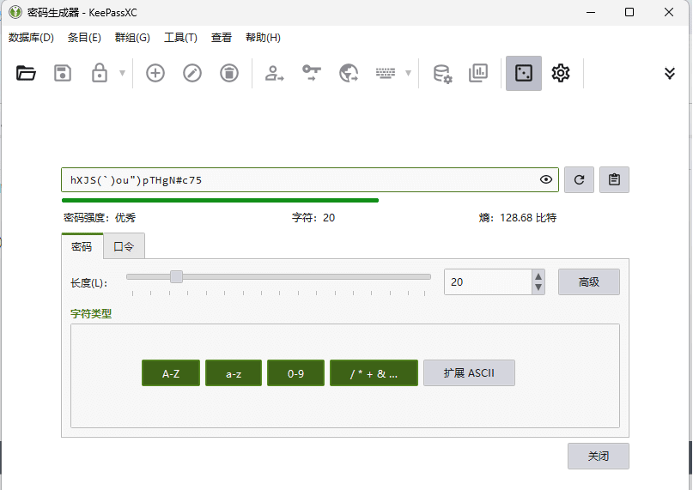Click the generated password text field
Screen dimensions: 693x490
(310, 180)
